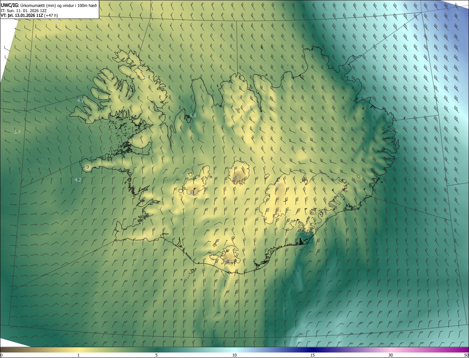Click the 0.5 label on Hofsjökull glacier
Image resolution: width=469 pixels, height=358 pixels.
click(x=236, y=178)
